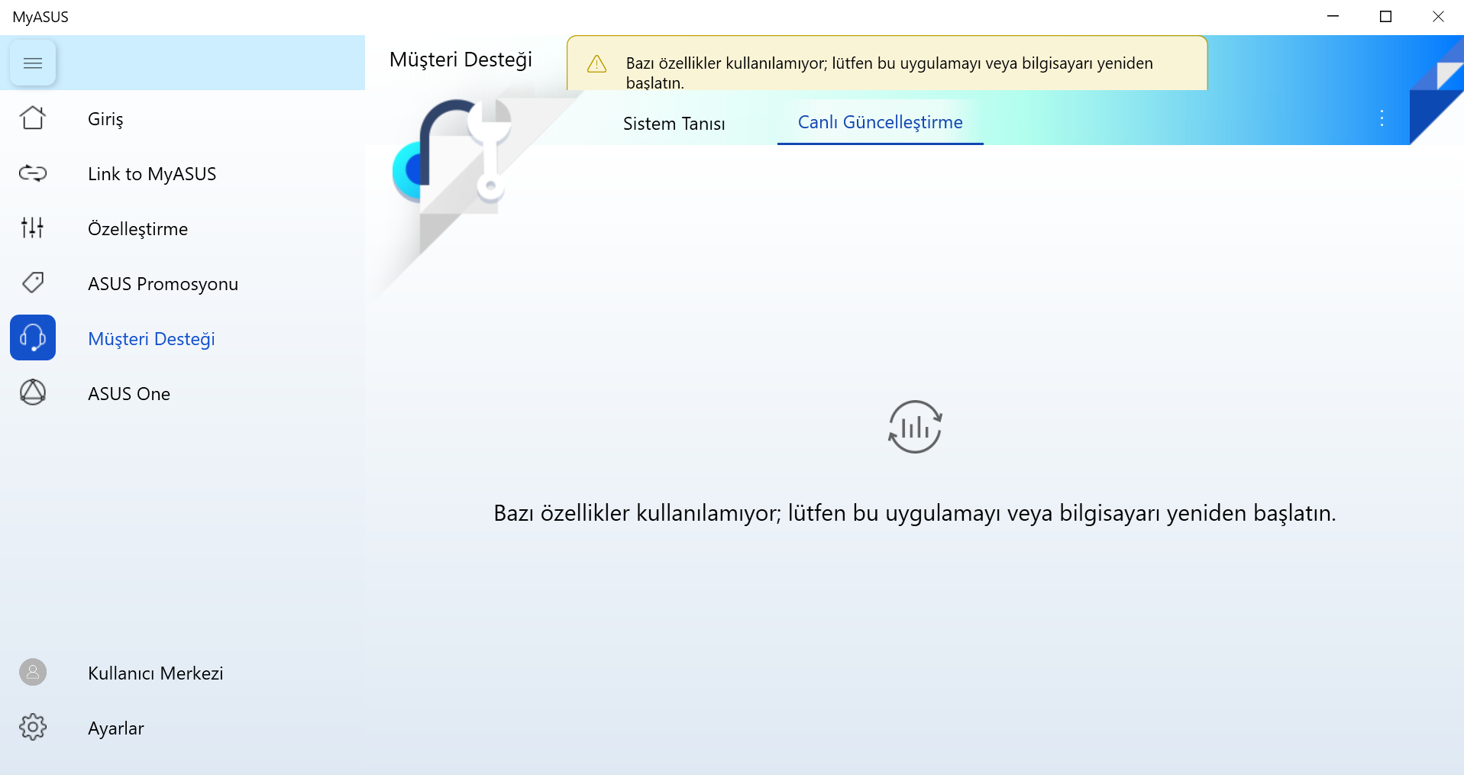
Task: Open Özelleştirme in the sidebar
Action: click(137, 229)
